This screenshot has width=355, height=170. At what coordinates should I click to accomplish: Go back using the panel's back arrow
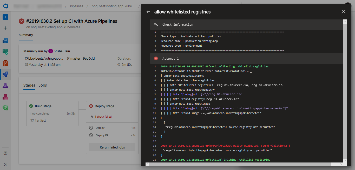pyautogui.click(x=148, y=12)
